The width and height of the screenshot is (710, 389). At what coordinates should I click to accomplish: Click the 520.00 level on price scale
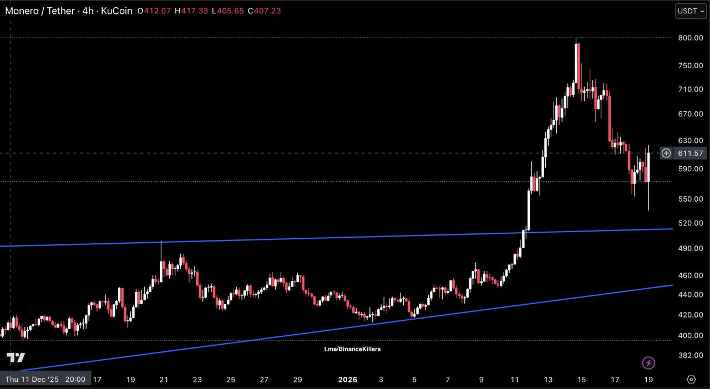[690, 223]
